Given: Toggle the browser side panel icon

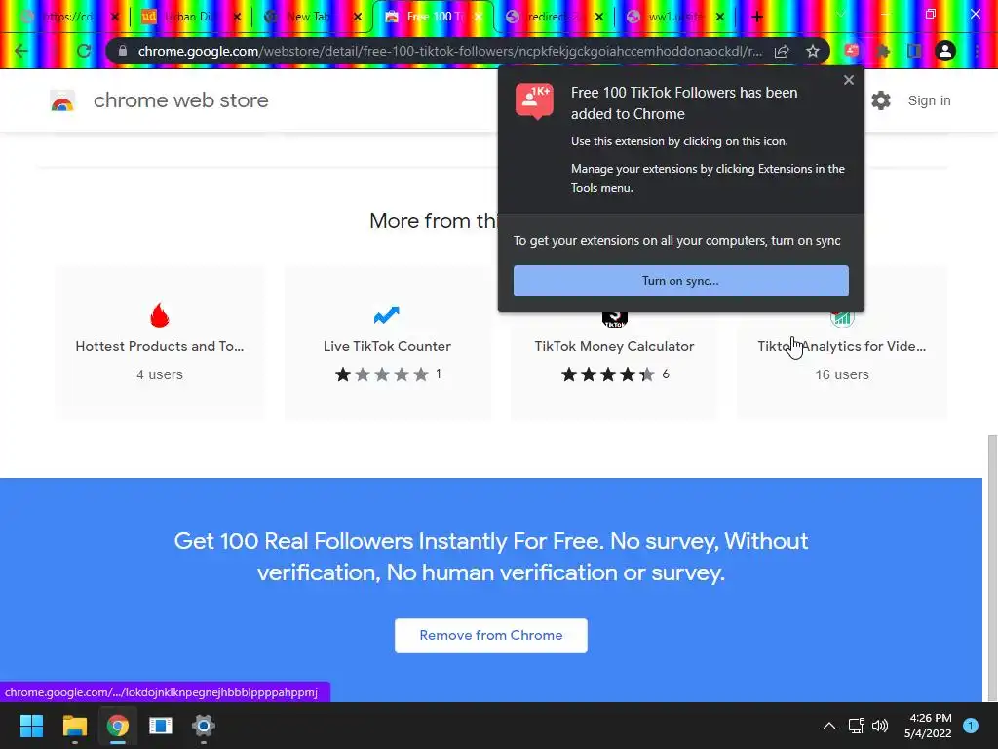Looking at the screenshot, I should pyautogui.click(x=914, y=51).
